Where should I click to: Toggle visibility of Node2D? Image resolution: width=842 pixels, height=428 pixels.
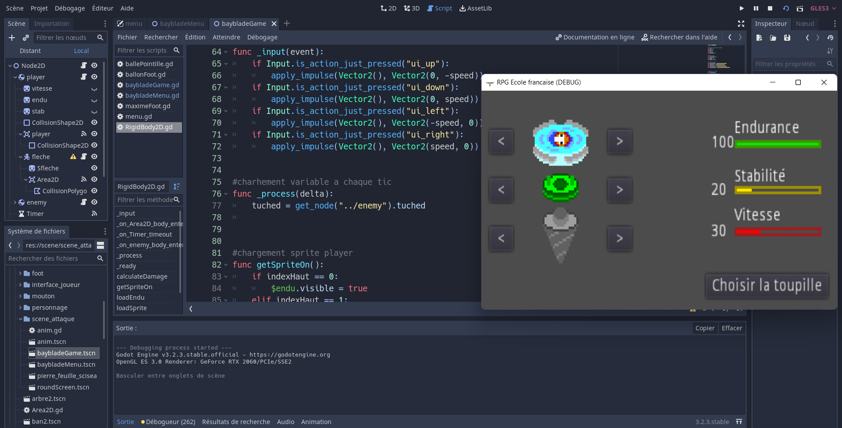point(94,65)
